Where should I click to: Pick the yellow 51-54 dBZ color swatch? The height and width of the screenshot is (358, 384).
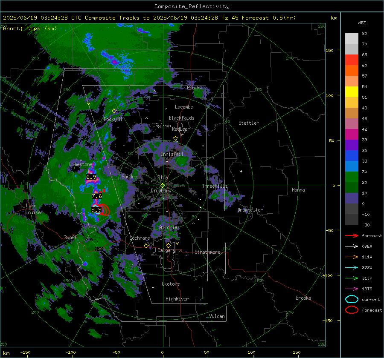(x=352, y=92)
